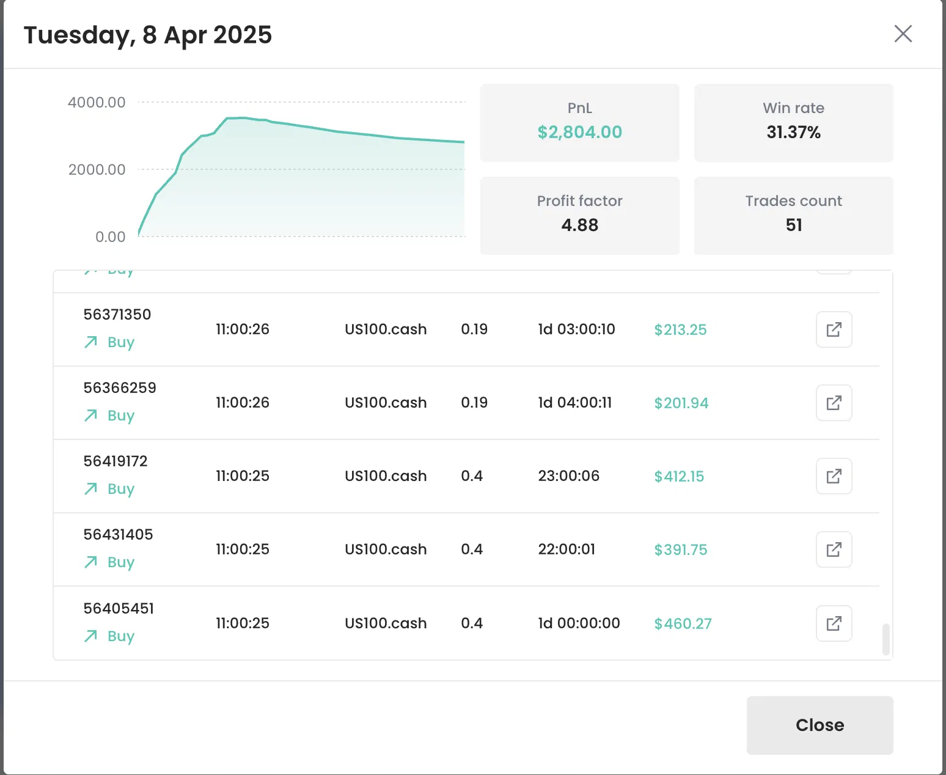The width and height of the screenshot is (946, 775).
Task: Open details for trade 56371350
Action: (834, 329)
